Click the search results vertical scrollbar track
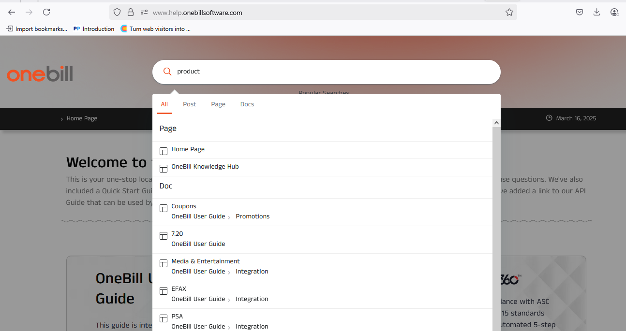The width and height of the screenshot is (626, 331). 496,230
